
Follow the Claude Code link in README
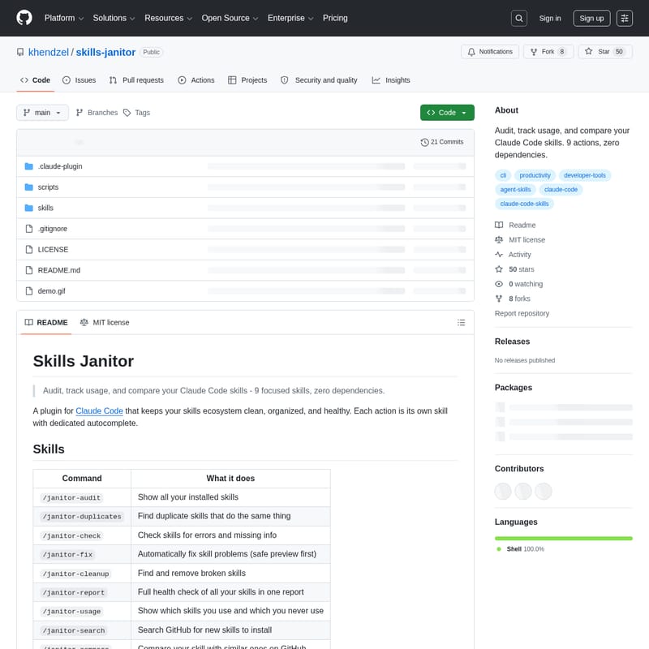[99, 411]
